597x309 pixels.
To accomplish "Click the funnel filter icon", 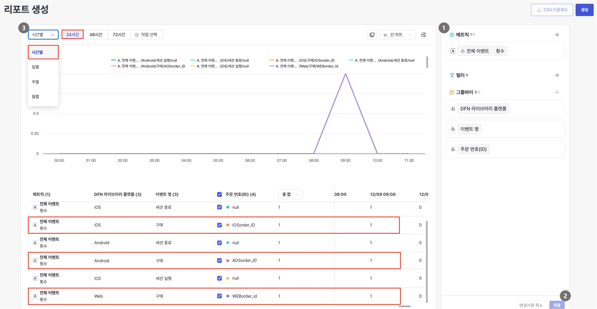I will [452, 75].
